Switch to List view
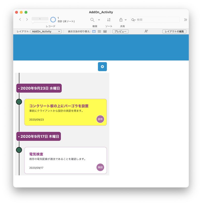Image resolution: width=202 pixels, height=205 pixels. pyautogui.click(x=99, y=31)
